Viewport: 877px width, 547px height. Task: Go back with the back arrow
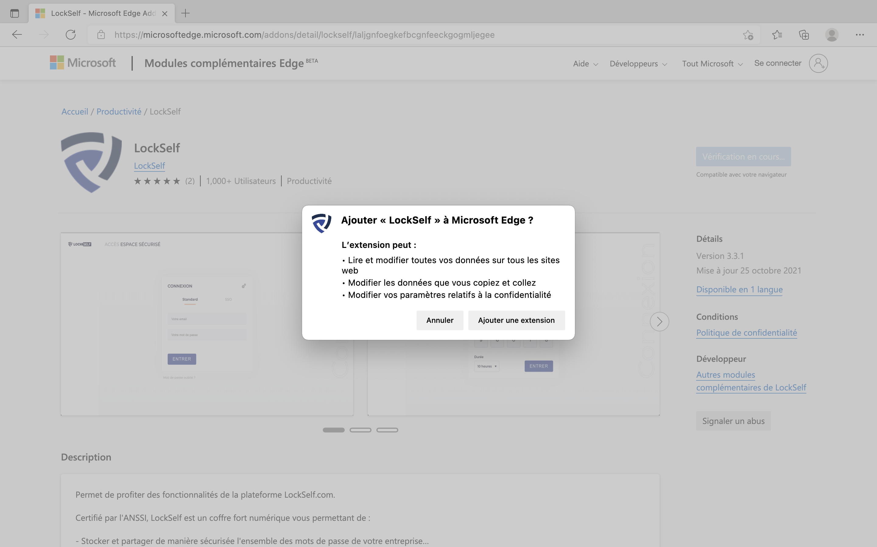tap(17, 35)
